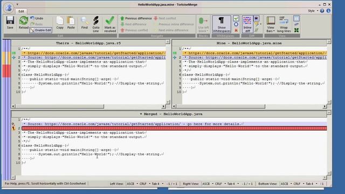This screenshot has width=345, height=194.
Task: Click the conflict warning icon on Merged line 2
Action: click(13, 128)
